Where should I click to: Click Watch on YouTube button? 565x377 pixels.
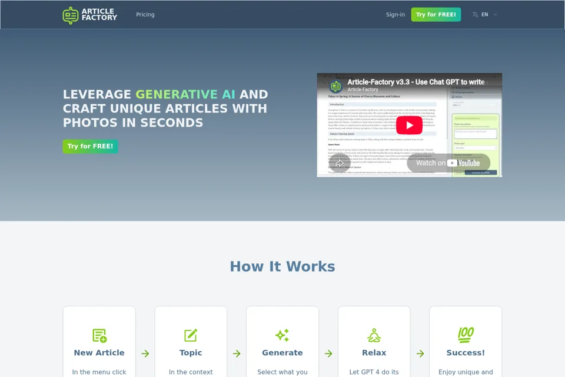448,163
